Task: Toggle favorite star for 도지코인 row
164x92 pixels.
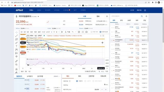Action: (112, 49)
